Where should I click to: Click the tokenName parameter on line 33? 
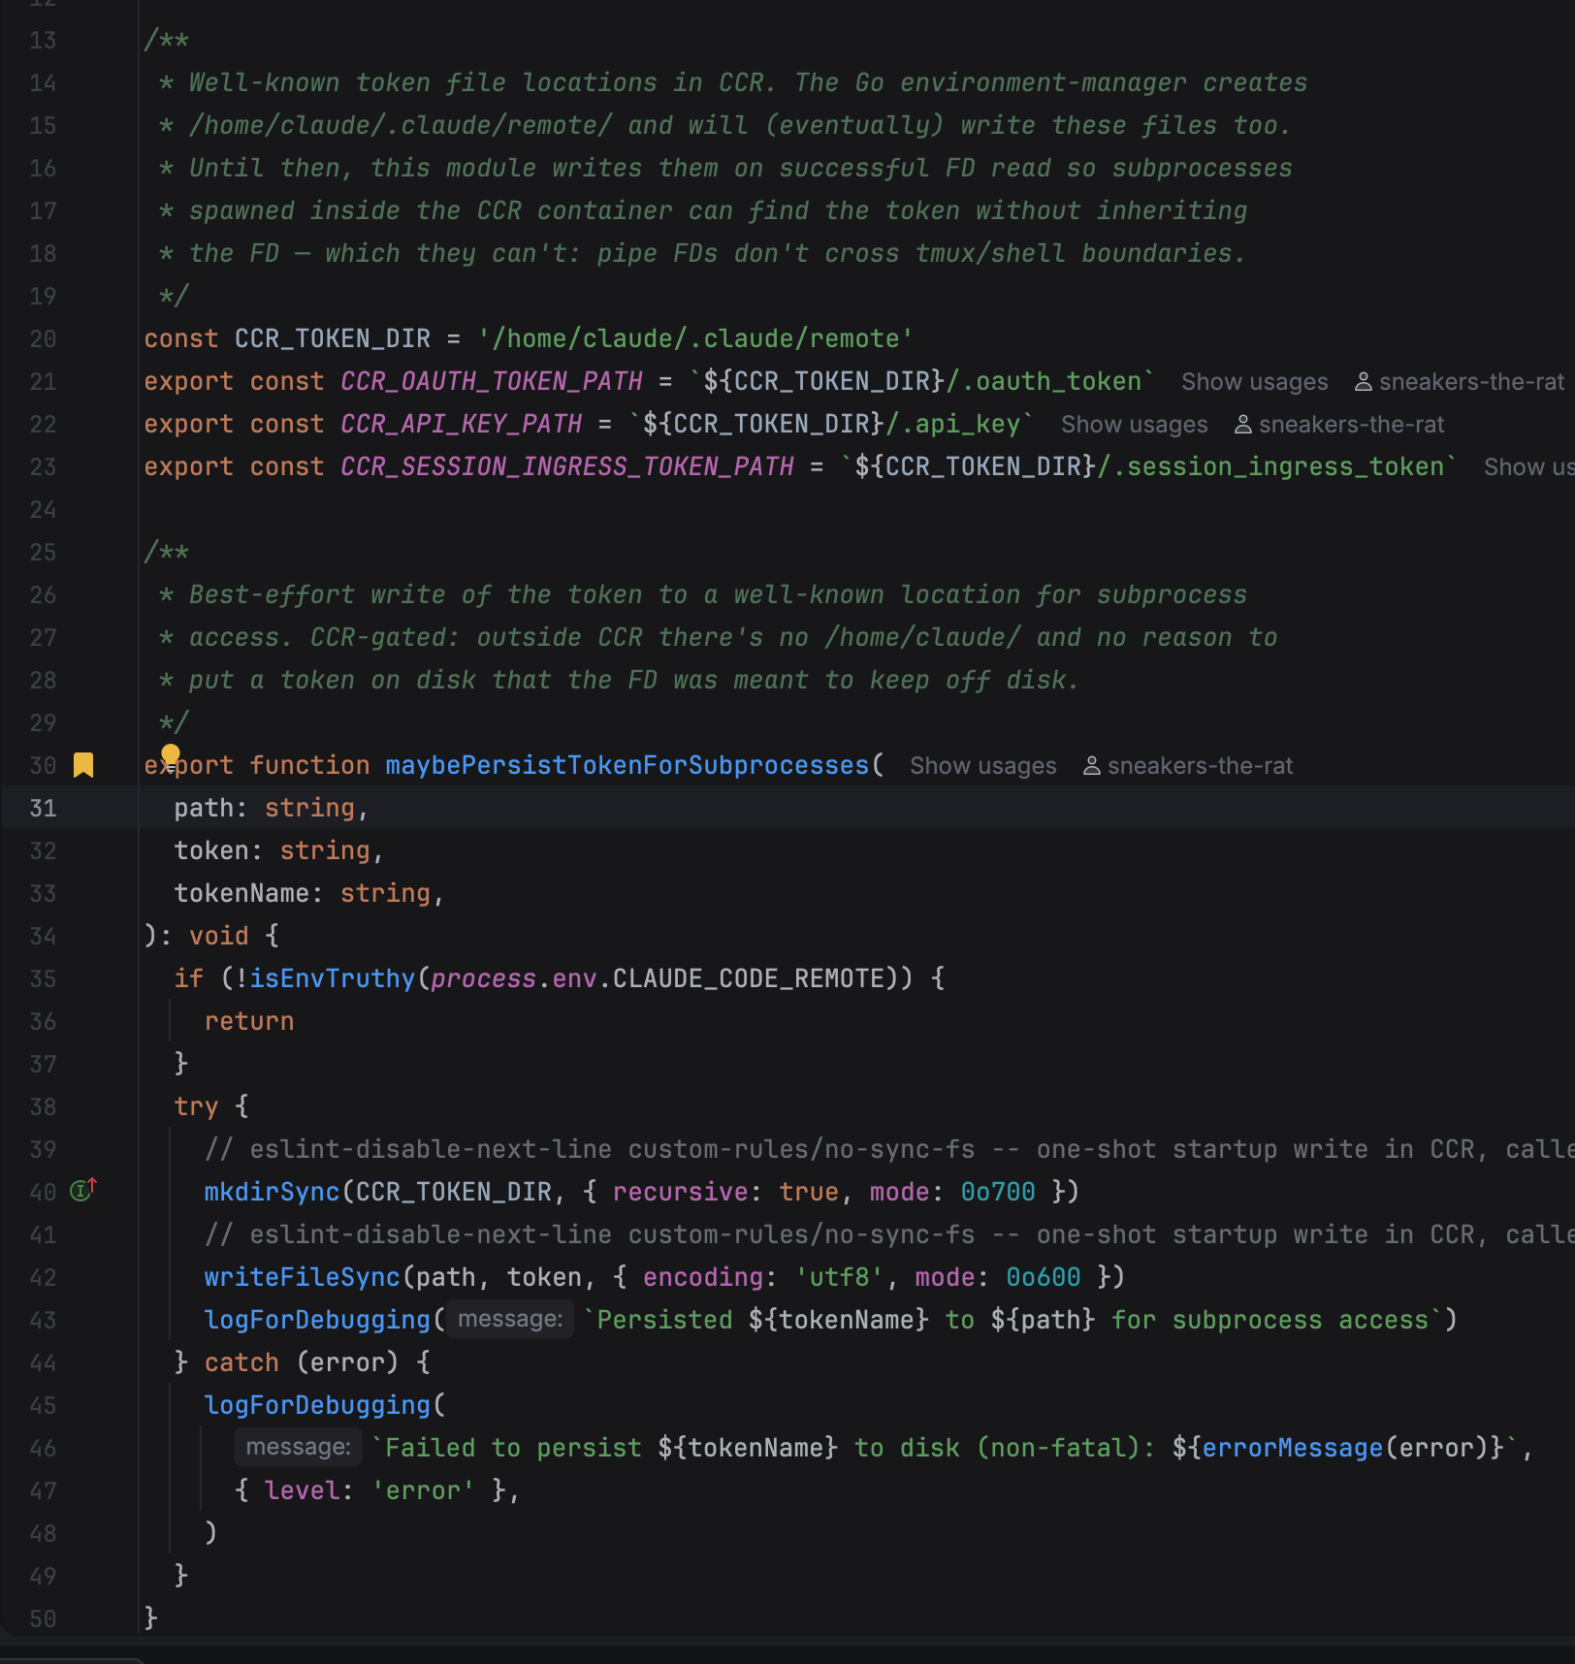tap(241, 893)
